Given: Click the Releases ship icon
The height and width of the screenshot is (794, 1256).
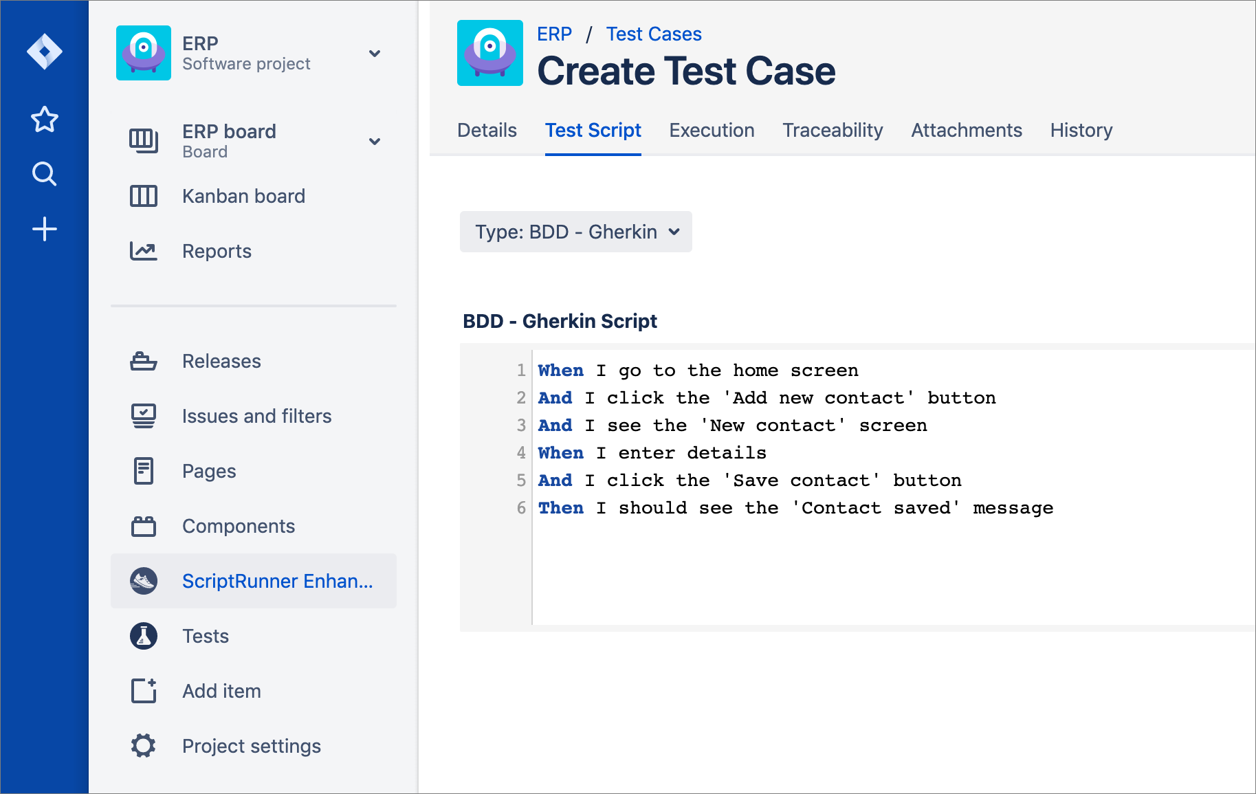Looking at the screenshot, I should (144, 361).
